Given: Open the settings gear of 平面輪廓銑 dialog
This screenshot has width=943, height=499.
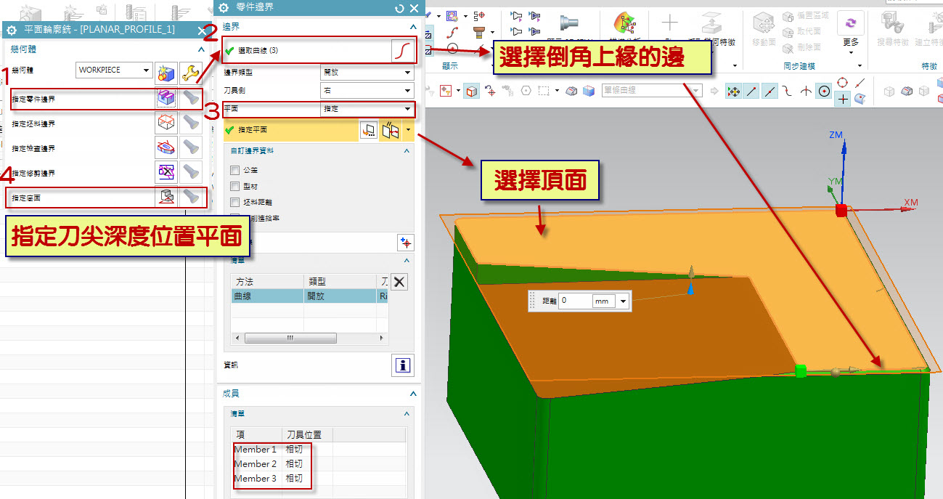Looking at the screenshot, I should coord(12,30).
